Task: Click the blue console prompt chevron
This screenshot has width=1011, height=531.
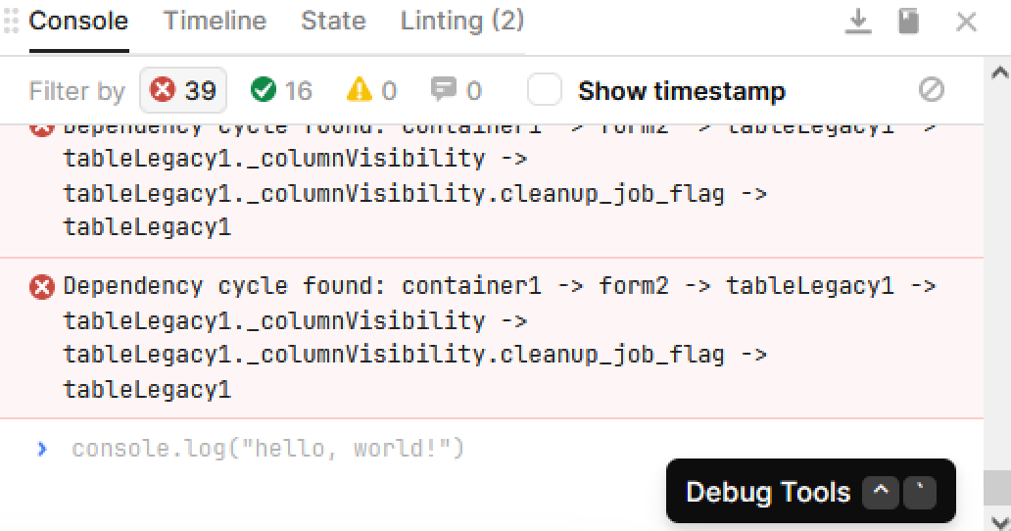Action: click(x=42, y=449)
